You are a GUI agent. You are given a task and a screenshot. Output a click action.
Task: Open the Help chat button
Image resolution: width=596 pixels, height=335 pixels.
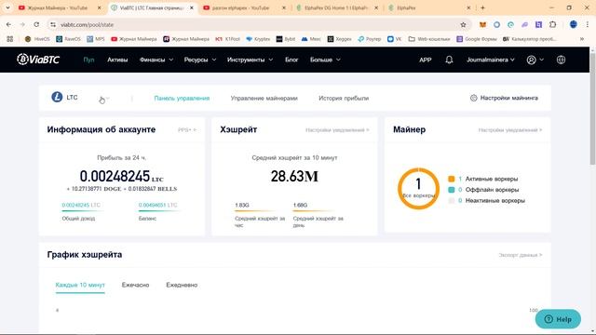(x=558, y=319)
